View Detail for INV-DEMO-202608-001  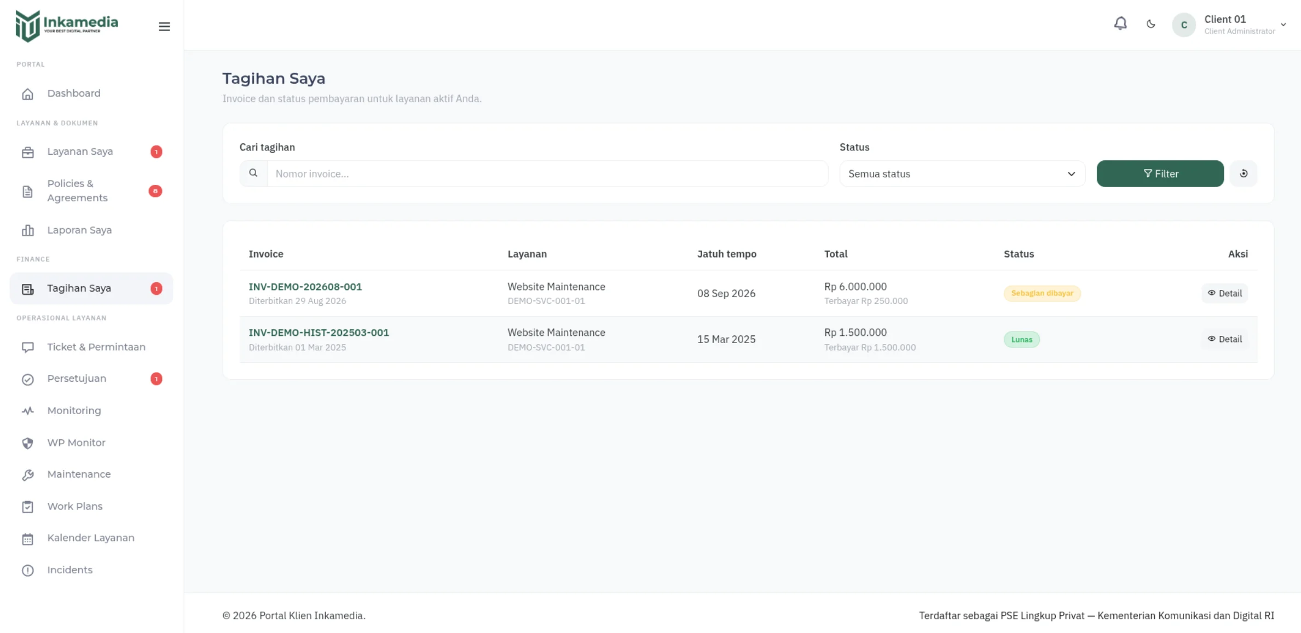coord(1224,293)
